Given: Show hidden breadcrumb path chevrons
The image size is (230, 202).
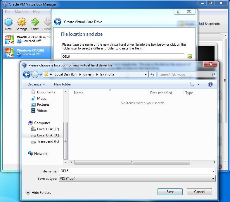Looking at the screenshot, I should pyautogui.click(x=51, y=74).
